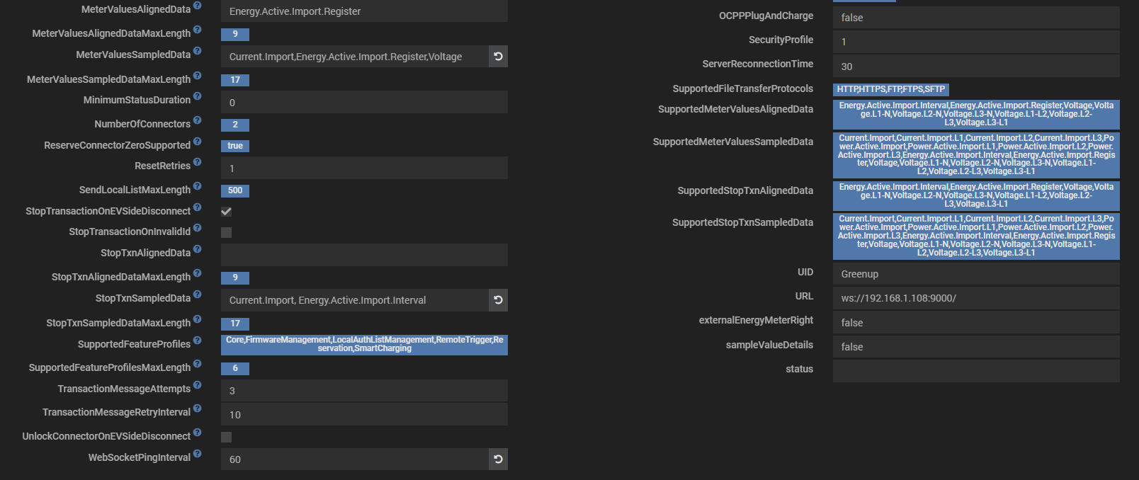1139x480 pixels.
Task: Click into the MinimumStatusDuration input field
Action: tap(364, 103)
